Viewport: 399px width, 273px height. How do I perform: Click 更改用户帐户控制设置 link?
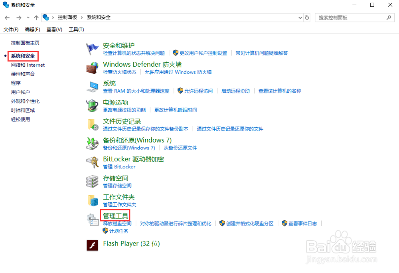203,53
